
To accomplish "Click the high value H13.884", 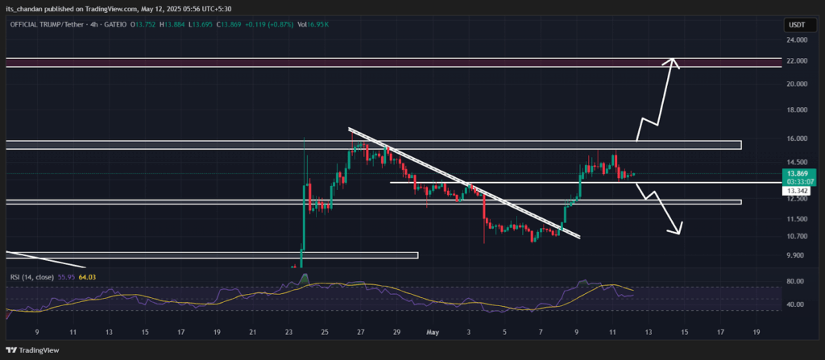I will (x=172, y=24).
